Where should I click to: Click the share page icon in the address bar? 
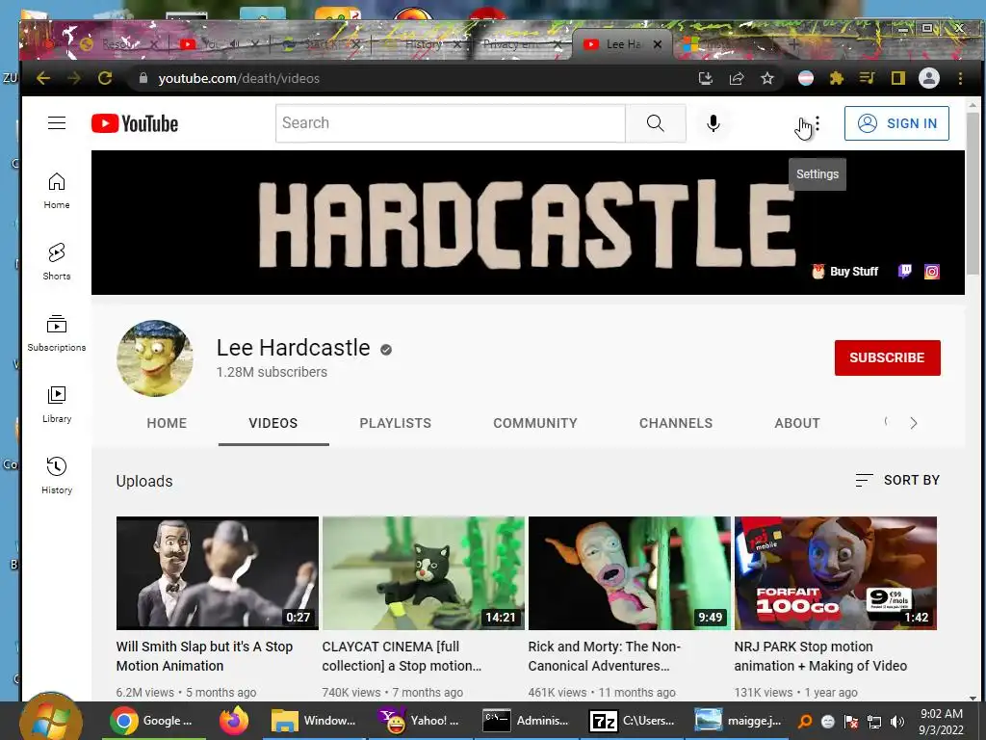click(737, 78)
